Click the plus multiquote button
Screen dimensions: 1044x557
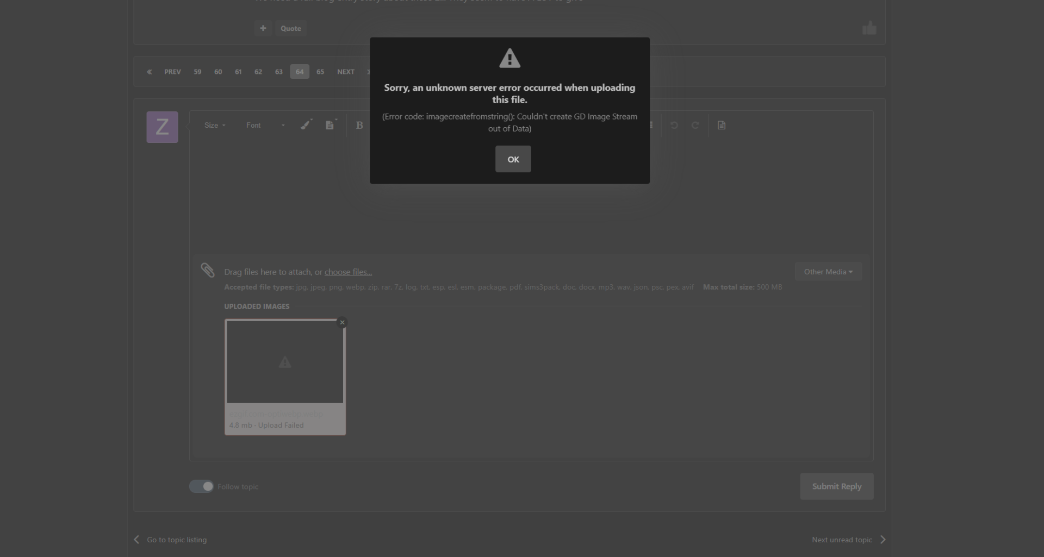[263, 28]
